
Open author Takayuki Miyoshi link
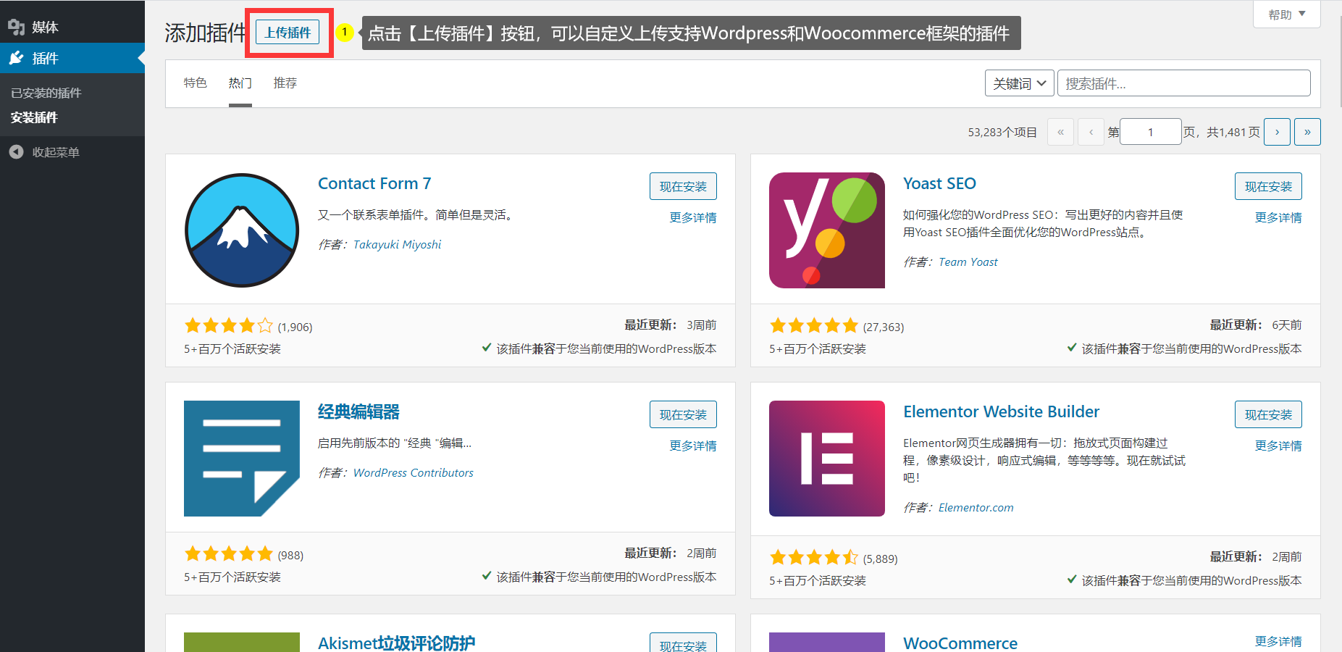397,245
